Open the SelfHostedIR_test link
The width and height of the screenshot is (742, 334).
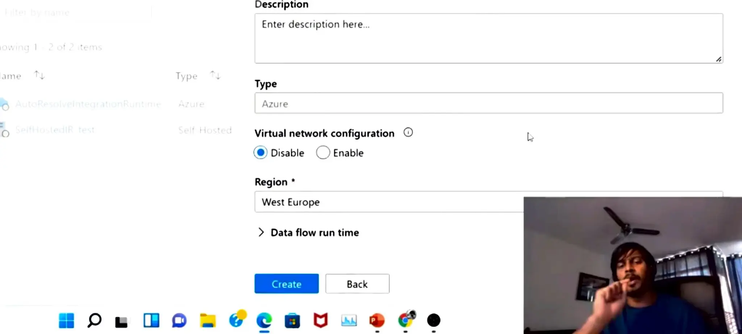click(55, 130)
